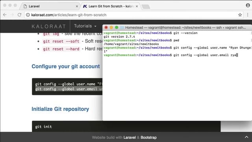
Task: Open a new tab with the new-tab button
Action: (x=146, y=7)
